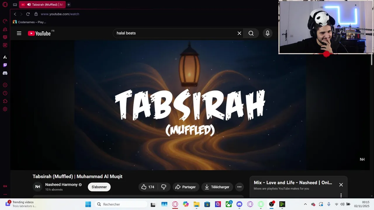This screenshot has height=210, width=374.
Task: Mute tab via speaker icon on Tabsirah tab
Action: pyautogui.click(x=29, y=5)
